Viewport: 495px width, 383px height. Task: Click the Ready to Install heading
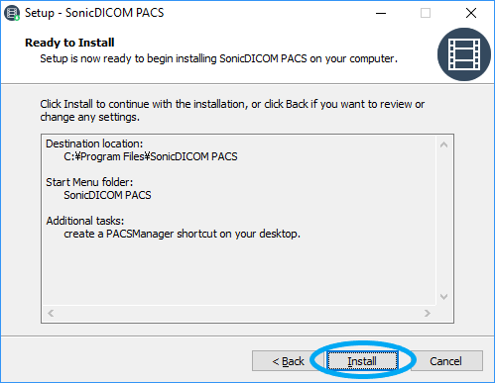(69, 43)
